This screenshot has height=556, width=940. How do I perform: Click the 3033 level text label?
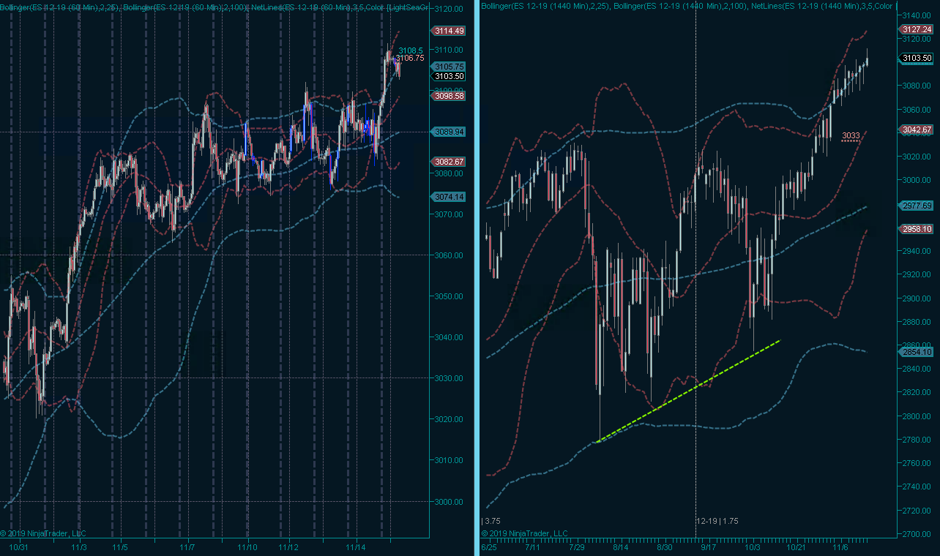click(x=851, y=135)
